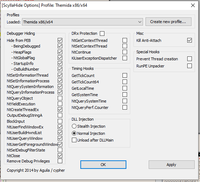Click the Copyright 2014 by Aguila / cypher text
Image resolution: width=200 pixels, height=182 pixels.
coord(36,170)
